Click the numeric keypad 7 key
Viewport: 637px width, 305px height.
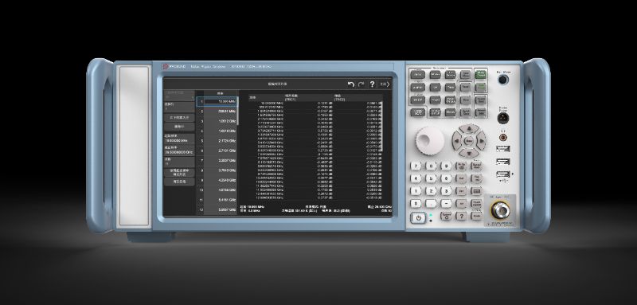pyautogui.click(x=416, y=166)
